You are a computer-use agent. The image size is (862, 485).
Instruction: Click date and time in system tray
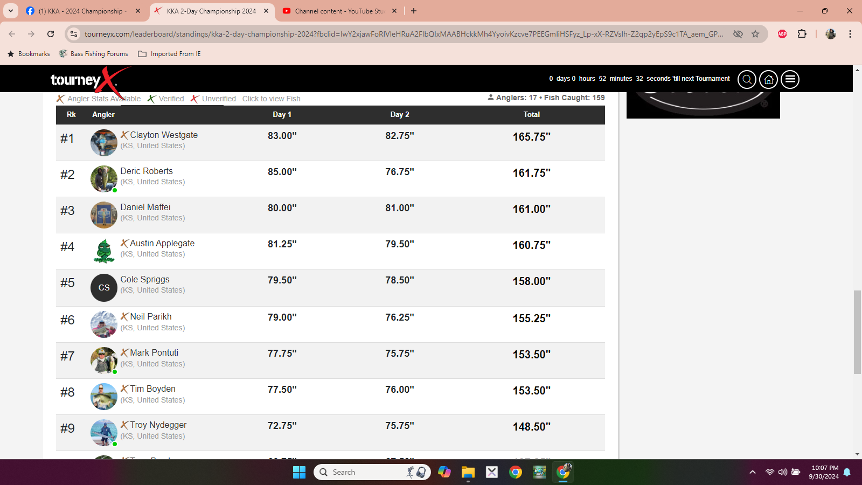pos(825,472)
